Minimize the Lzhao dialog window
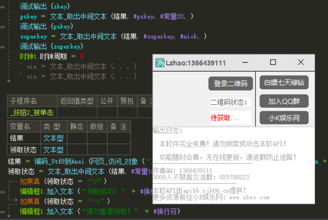Viewport: 328px width, 220px height. (x=246, y=63)
